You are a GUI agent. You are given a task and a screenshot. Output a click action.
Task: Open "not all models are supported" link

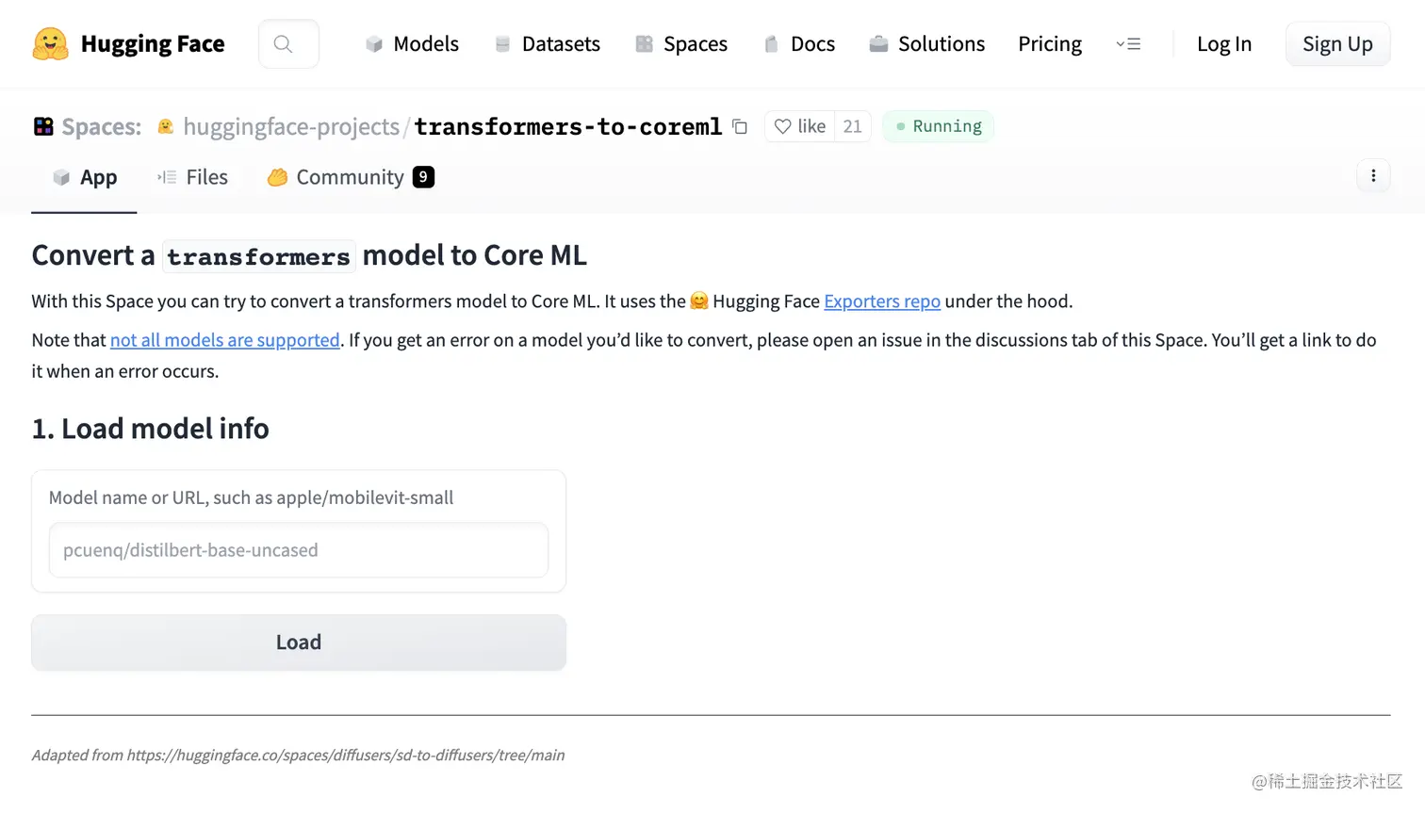tap(224, 340)
